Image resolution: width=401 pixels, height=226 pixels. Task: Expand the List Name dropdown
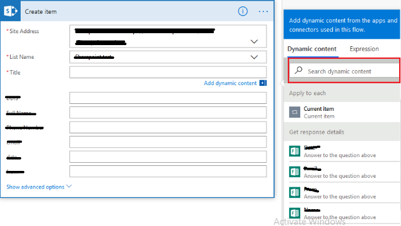point(254,57)
